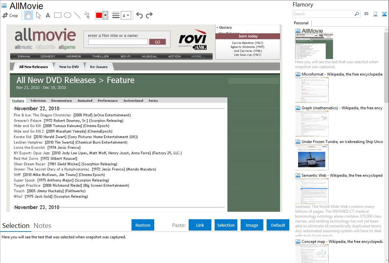Click the icon next to Concept map snapshot

click(298, 242)
